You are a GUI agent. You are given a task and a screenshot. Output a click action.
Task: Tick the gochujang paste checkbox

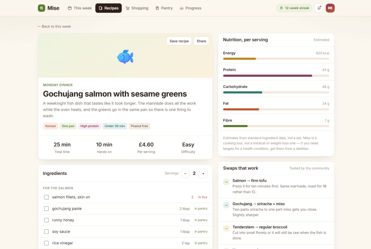click(x=46, y=209)
